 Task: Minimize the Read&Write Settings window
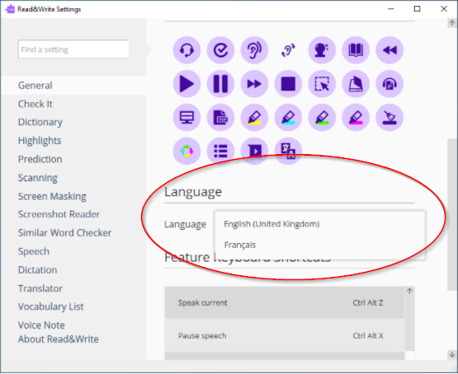coord(390,9)
